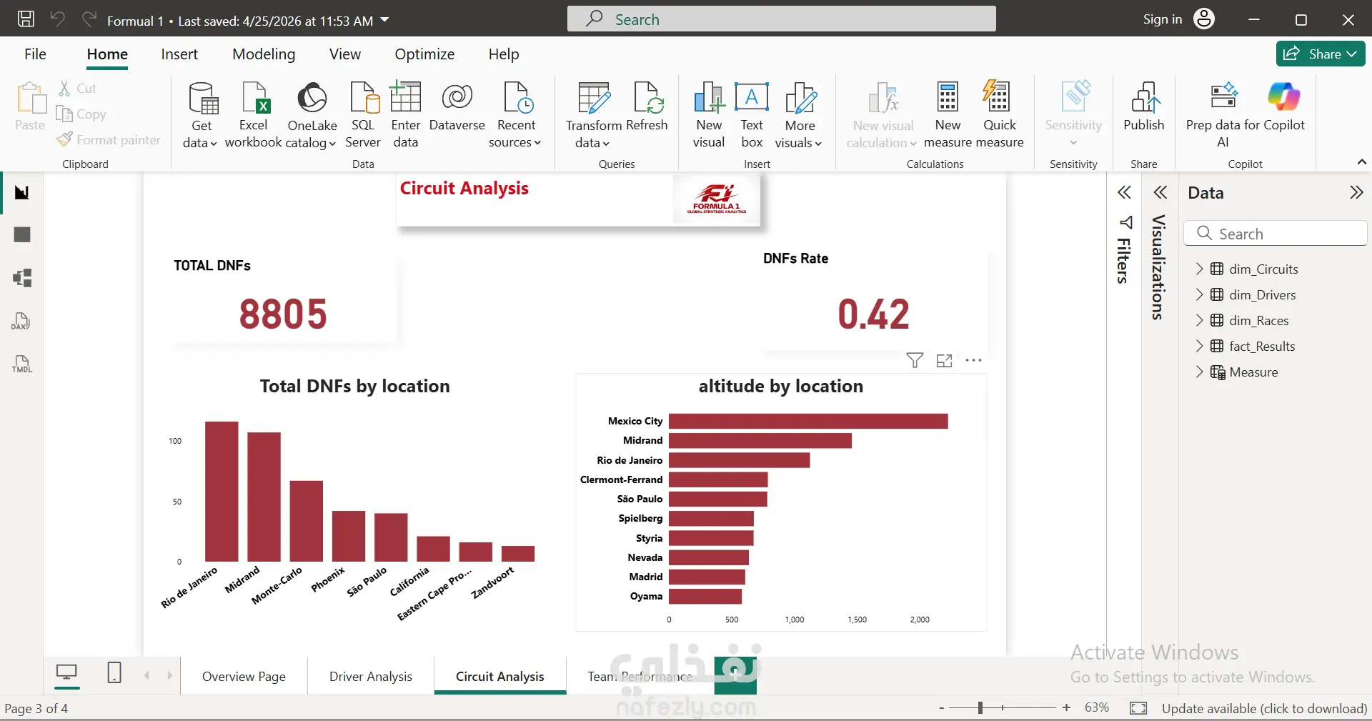Click the Data pane Search field
The image size is (1372, 721).
[1275, 234]
